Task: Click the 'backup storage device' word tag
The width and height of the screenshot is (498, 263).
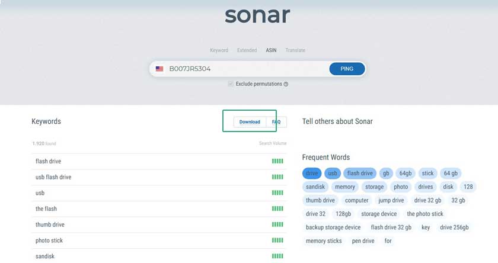Action: coord(333,227)
